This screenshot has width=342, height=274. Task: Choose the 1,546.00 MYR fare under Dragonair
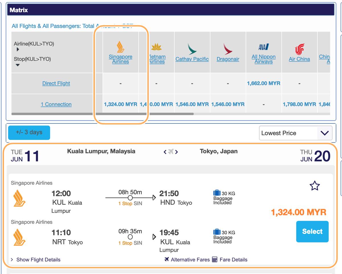(x=228, y=104)
